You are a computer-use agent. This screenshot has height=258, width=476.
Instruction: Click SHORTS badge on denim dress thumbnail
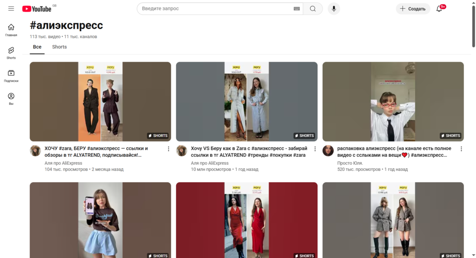click(x=304, y=135)
